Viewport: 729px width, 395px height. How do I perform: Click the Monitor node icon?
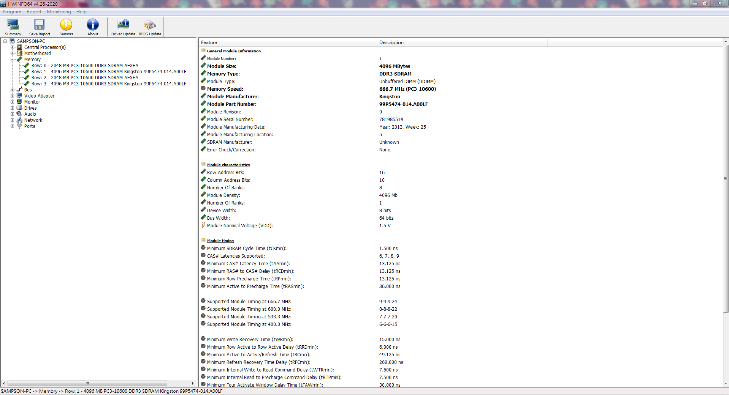click(x=20, y=102)
